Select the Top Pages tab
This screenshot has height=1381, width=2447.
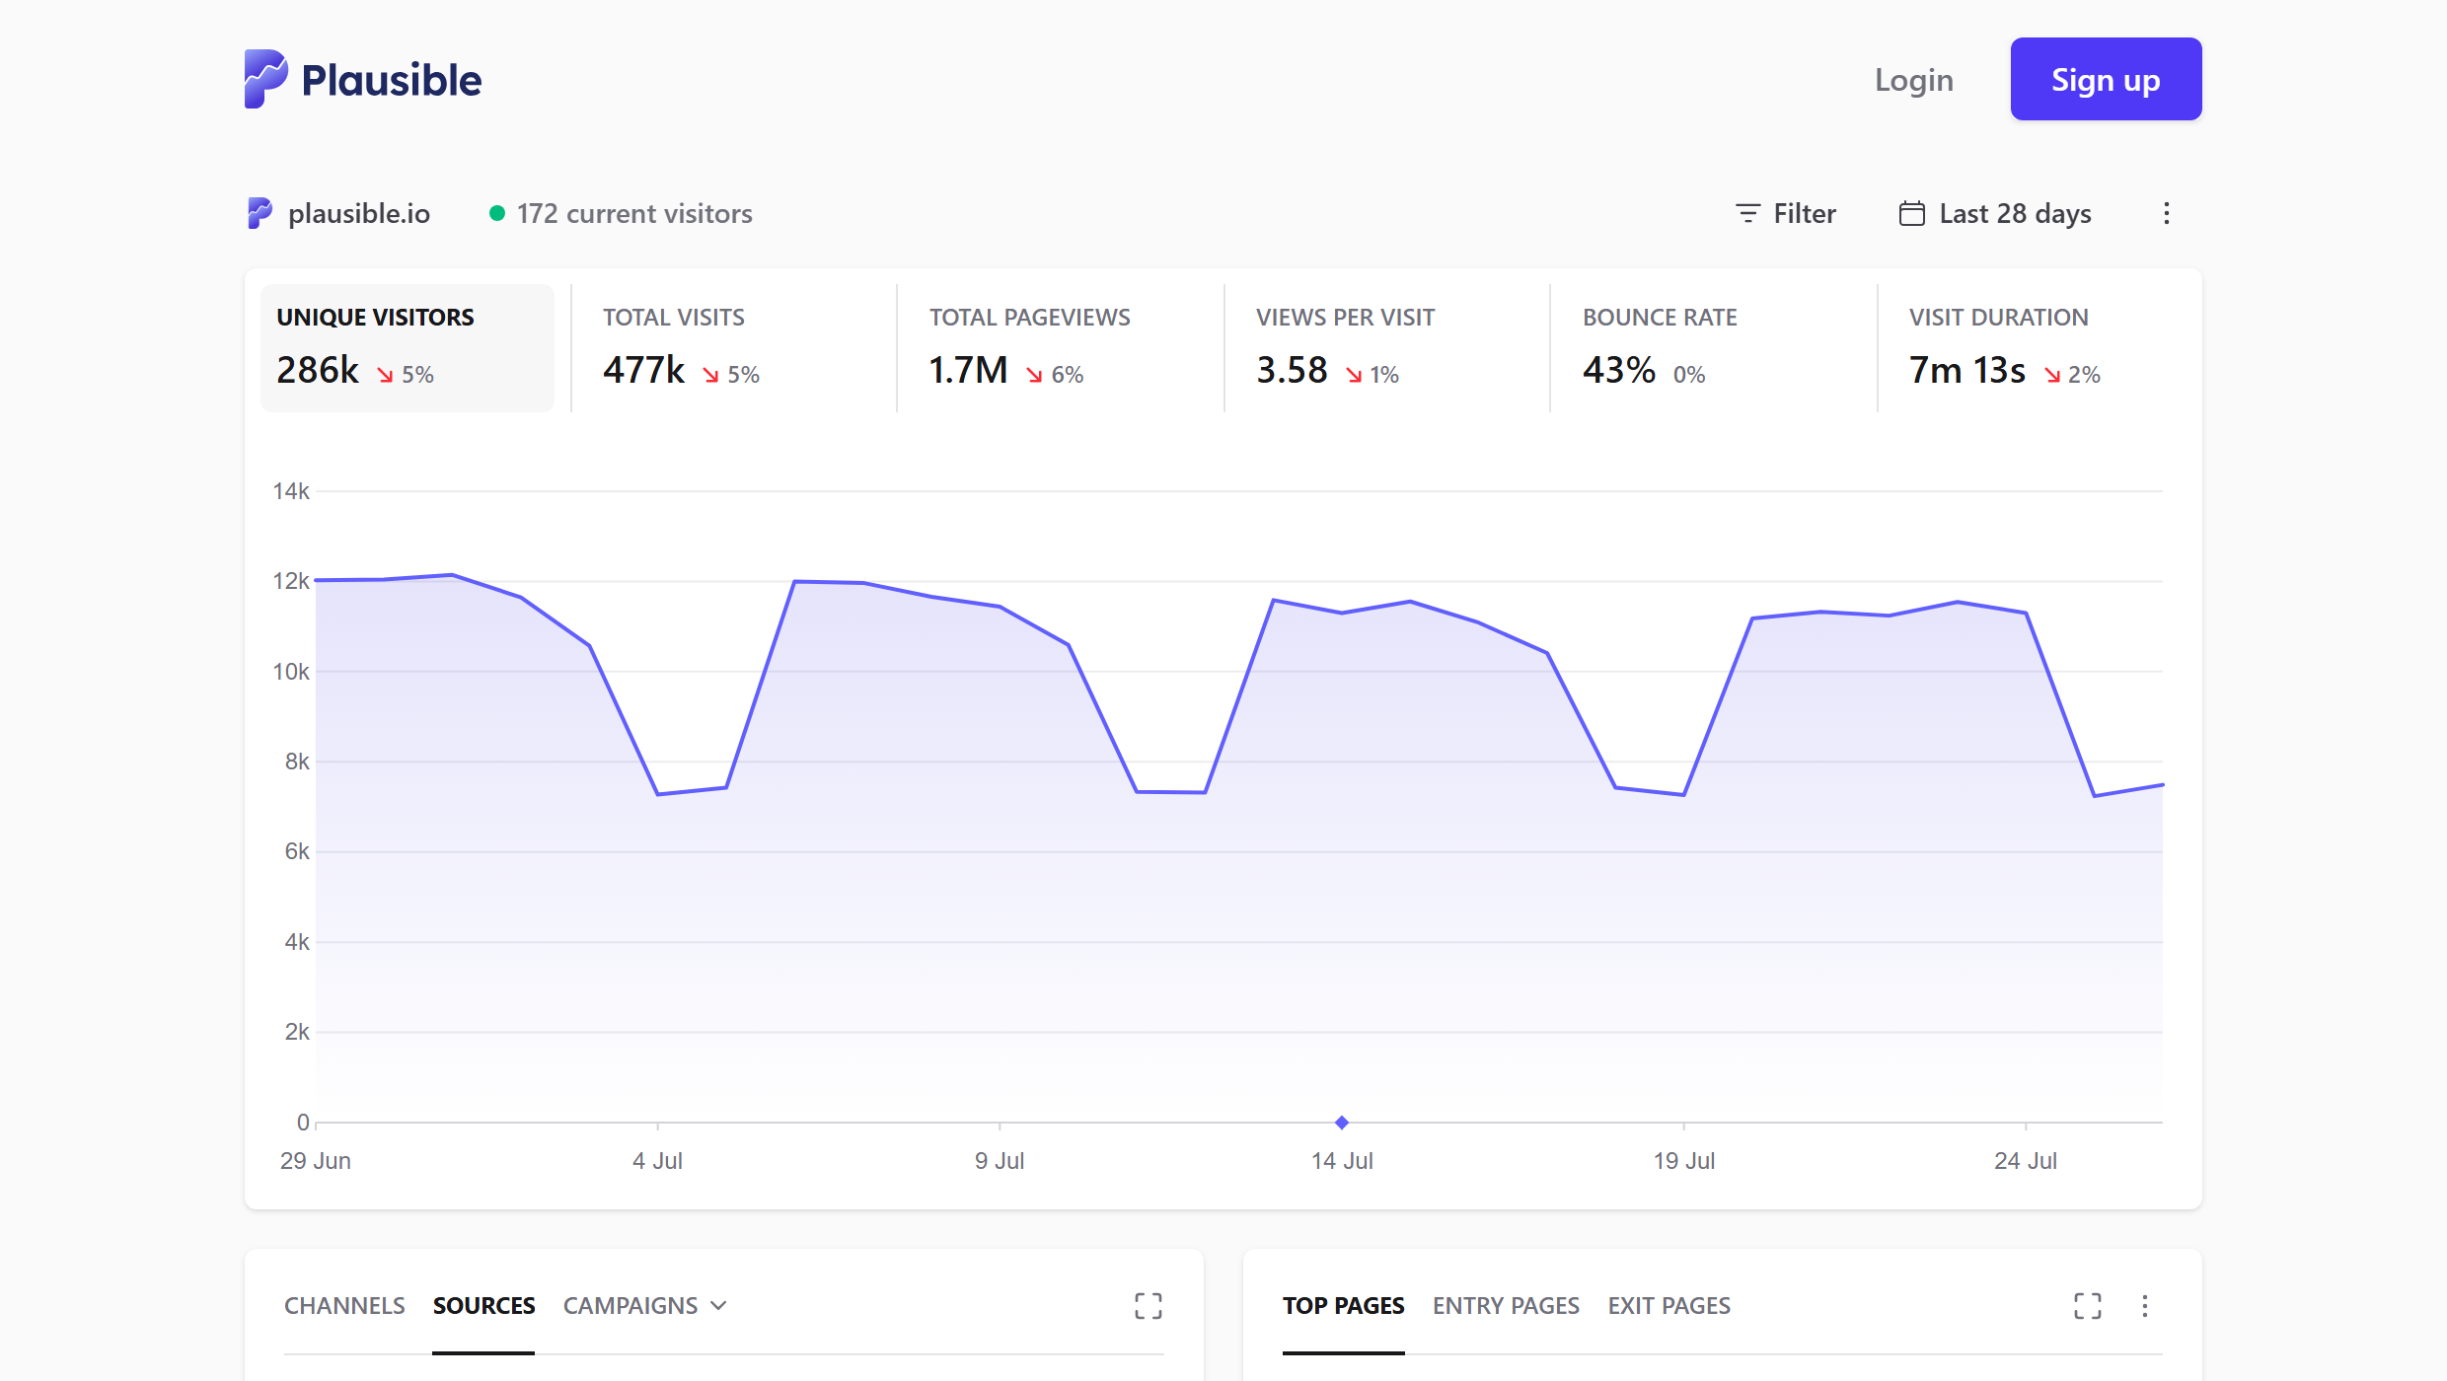click(1343, 1306)
